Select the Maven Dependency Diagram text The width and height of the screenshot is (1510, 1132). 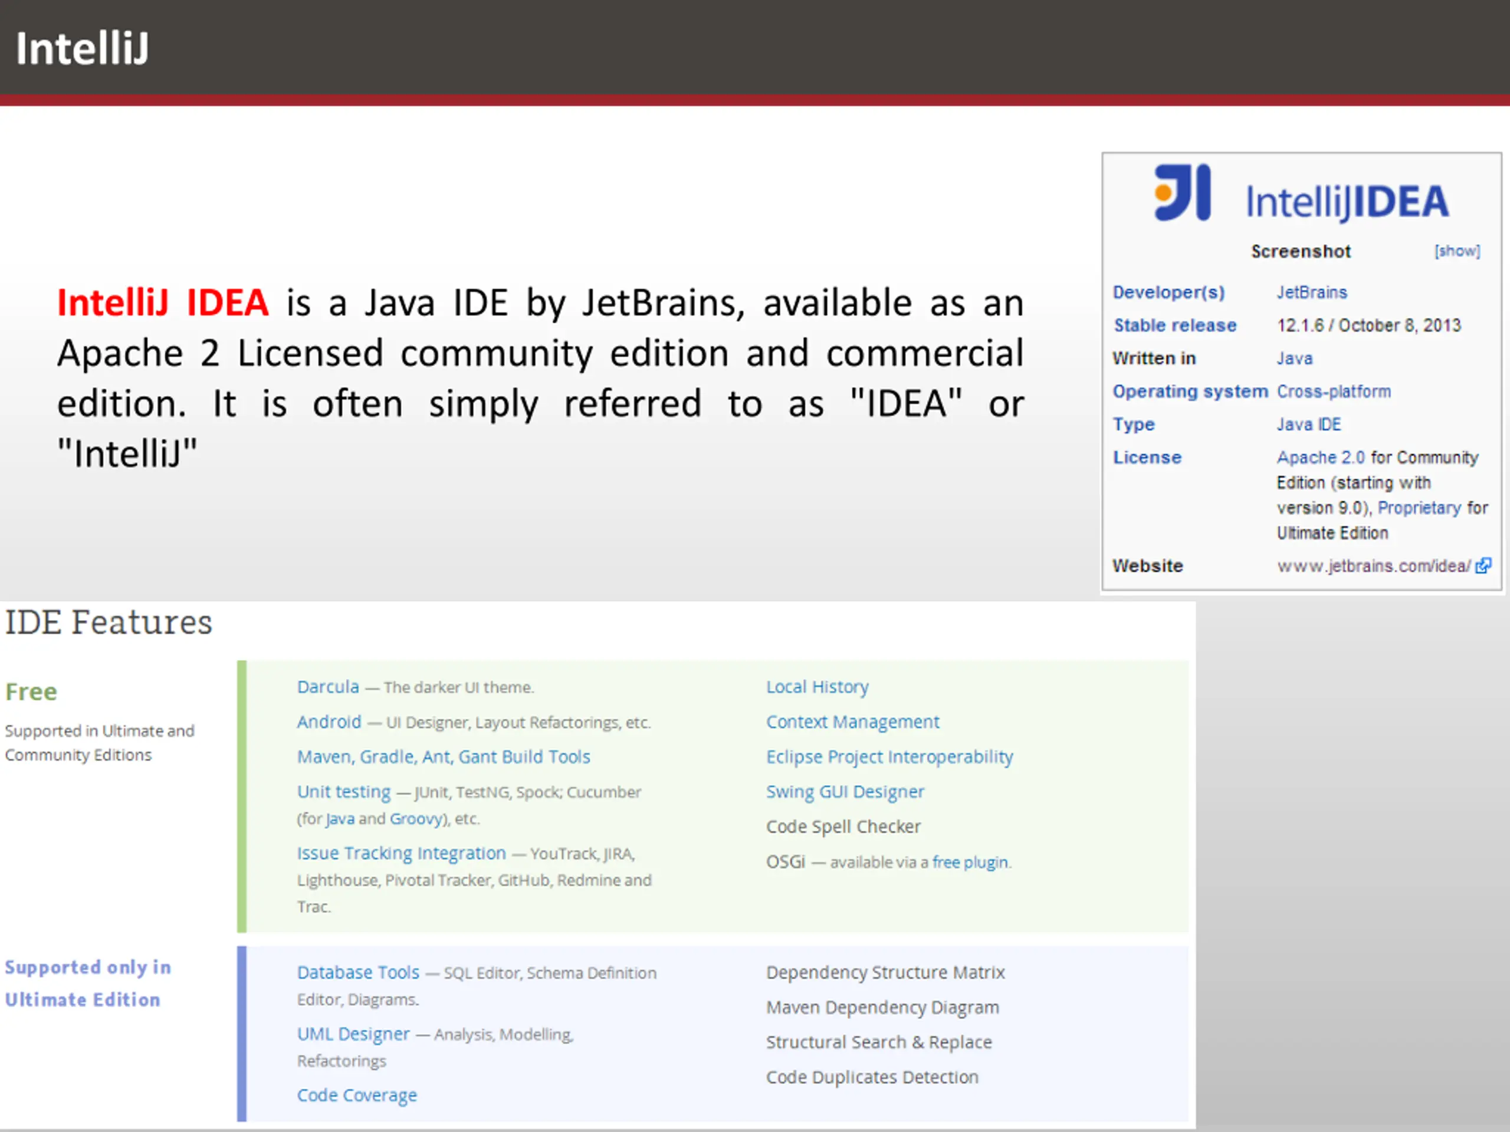[x=882, y=1007]
